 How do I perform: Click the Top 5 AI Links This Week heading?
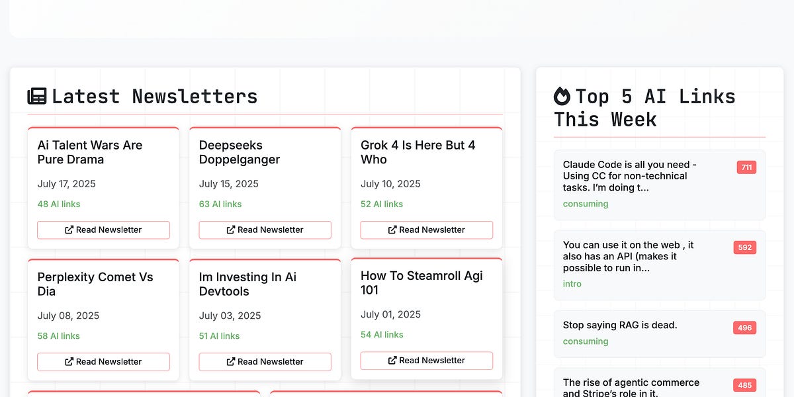[x=644, y=108]
